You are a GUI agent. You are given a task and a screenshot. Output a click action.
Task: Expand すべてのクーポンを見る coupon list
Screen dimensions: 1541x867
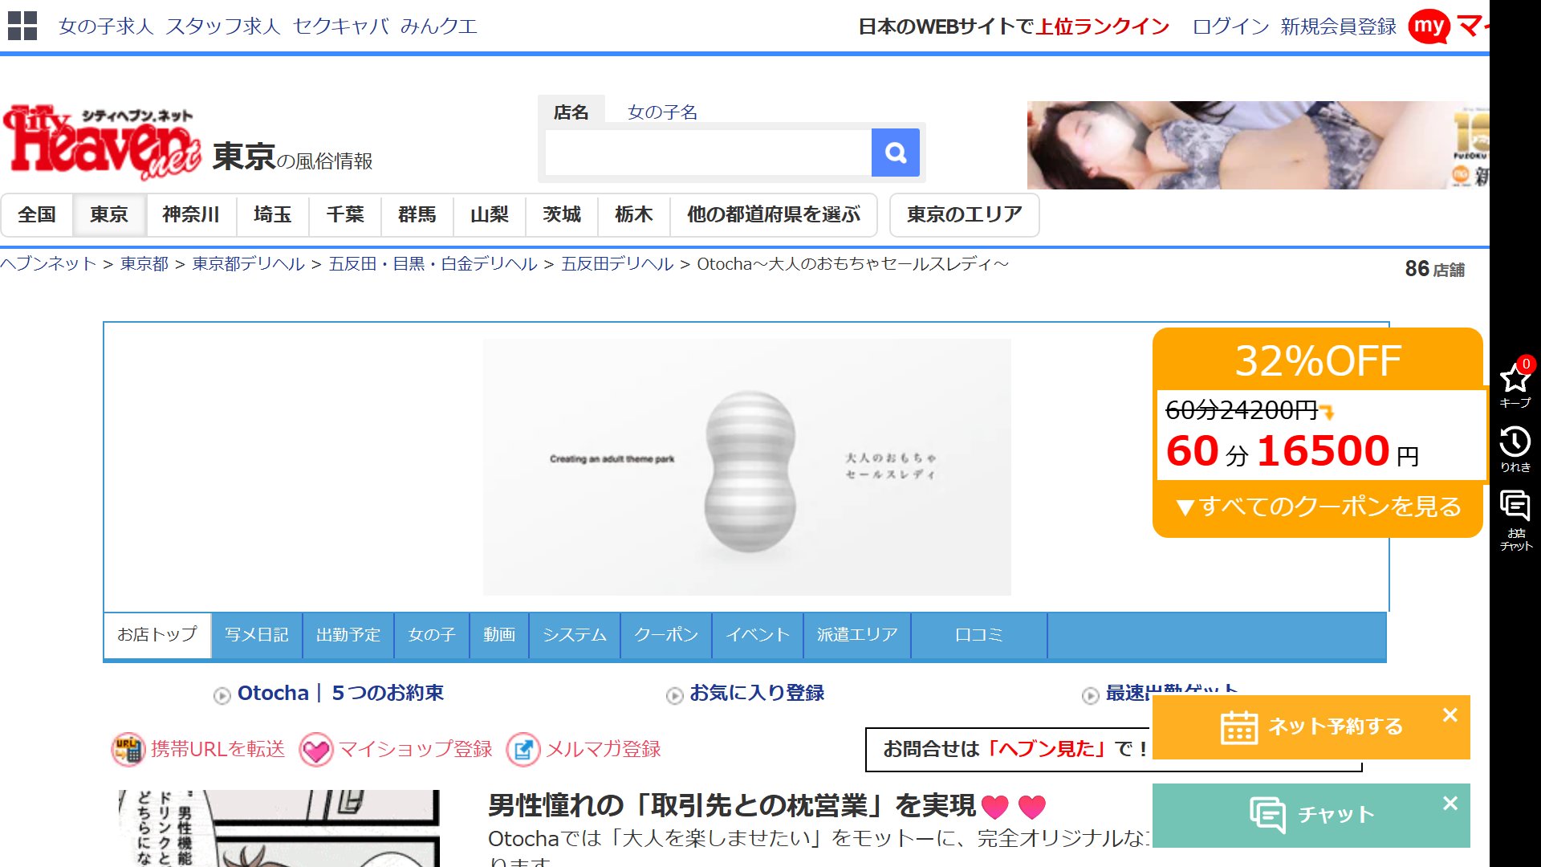point(1318,507)
